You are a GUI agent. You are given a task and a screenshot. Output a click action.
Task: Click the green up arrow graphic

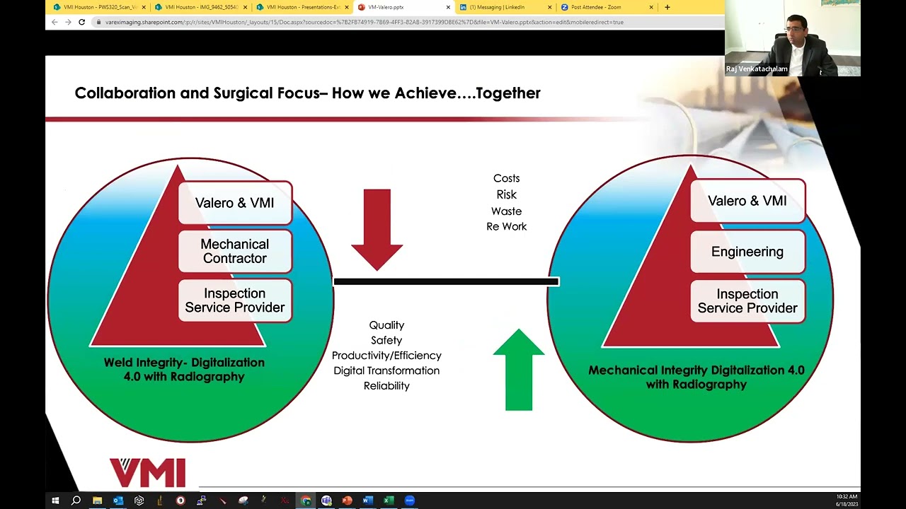pos(519,370)
